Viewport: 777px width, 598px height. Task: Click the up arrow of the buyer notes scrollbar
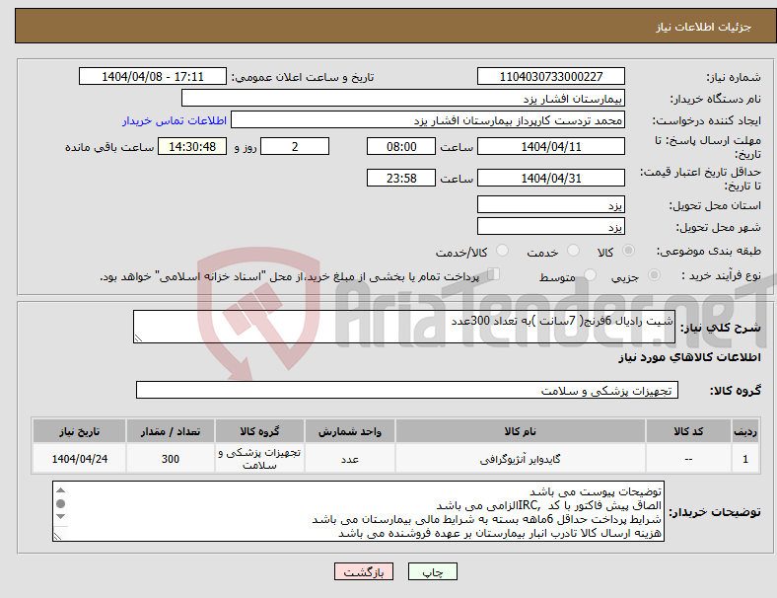pos(60,489)
